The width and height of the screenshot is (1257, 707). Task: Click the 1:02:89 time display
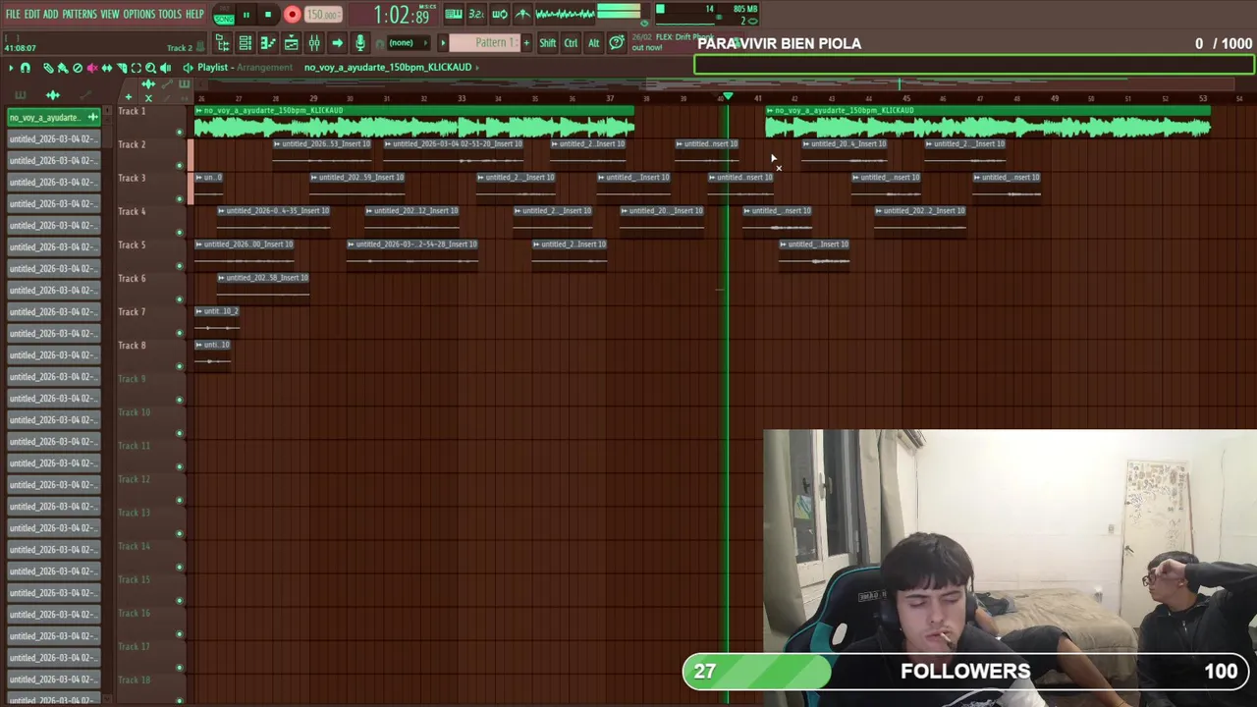point(404,15)
